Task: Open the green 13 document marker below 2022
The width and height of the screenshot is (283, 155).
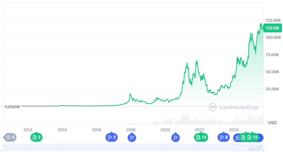Action: [x=201, y=137]
